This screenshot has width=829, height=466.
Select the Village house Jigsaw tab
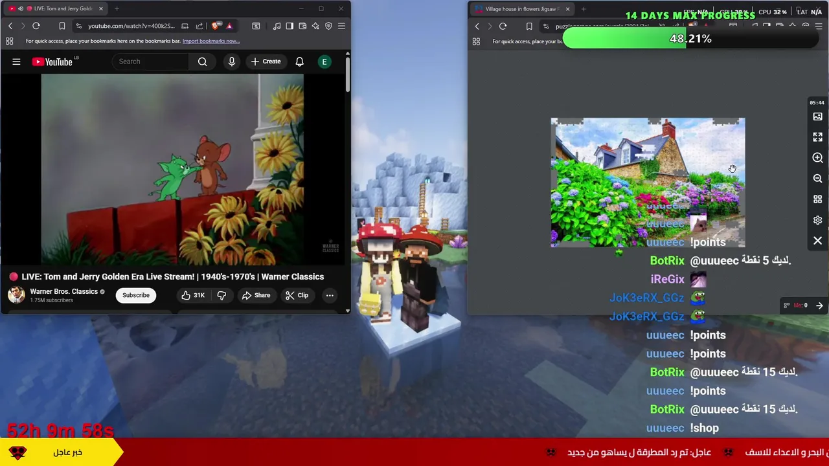tap(522, 8)
